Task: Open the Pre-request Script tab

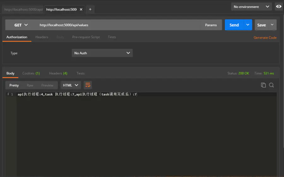Action: (x=86, y=37)
